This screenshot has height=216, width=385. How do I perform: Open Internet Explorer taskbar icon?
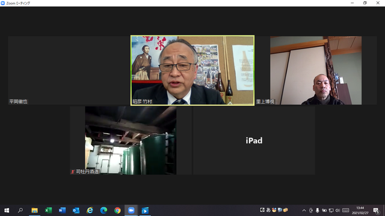pyautogui.click(x=90, y=211)
